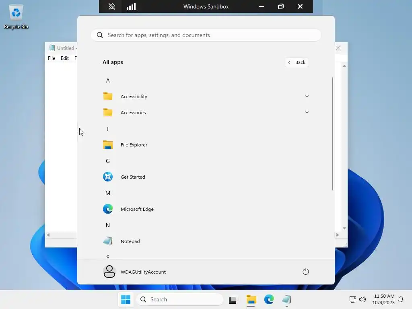The height and width of the screenshot is (309, 412).
Task: Click the search magnifier in Start menu
Action: coord(100,35)
